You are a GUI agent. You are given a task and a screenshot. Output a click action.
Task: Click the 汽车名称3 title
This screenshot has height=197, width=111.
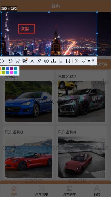[14, 132]
